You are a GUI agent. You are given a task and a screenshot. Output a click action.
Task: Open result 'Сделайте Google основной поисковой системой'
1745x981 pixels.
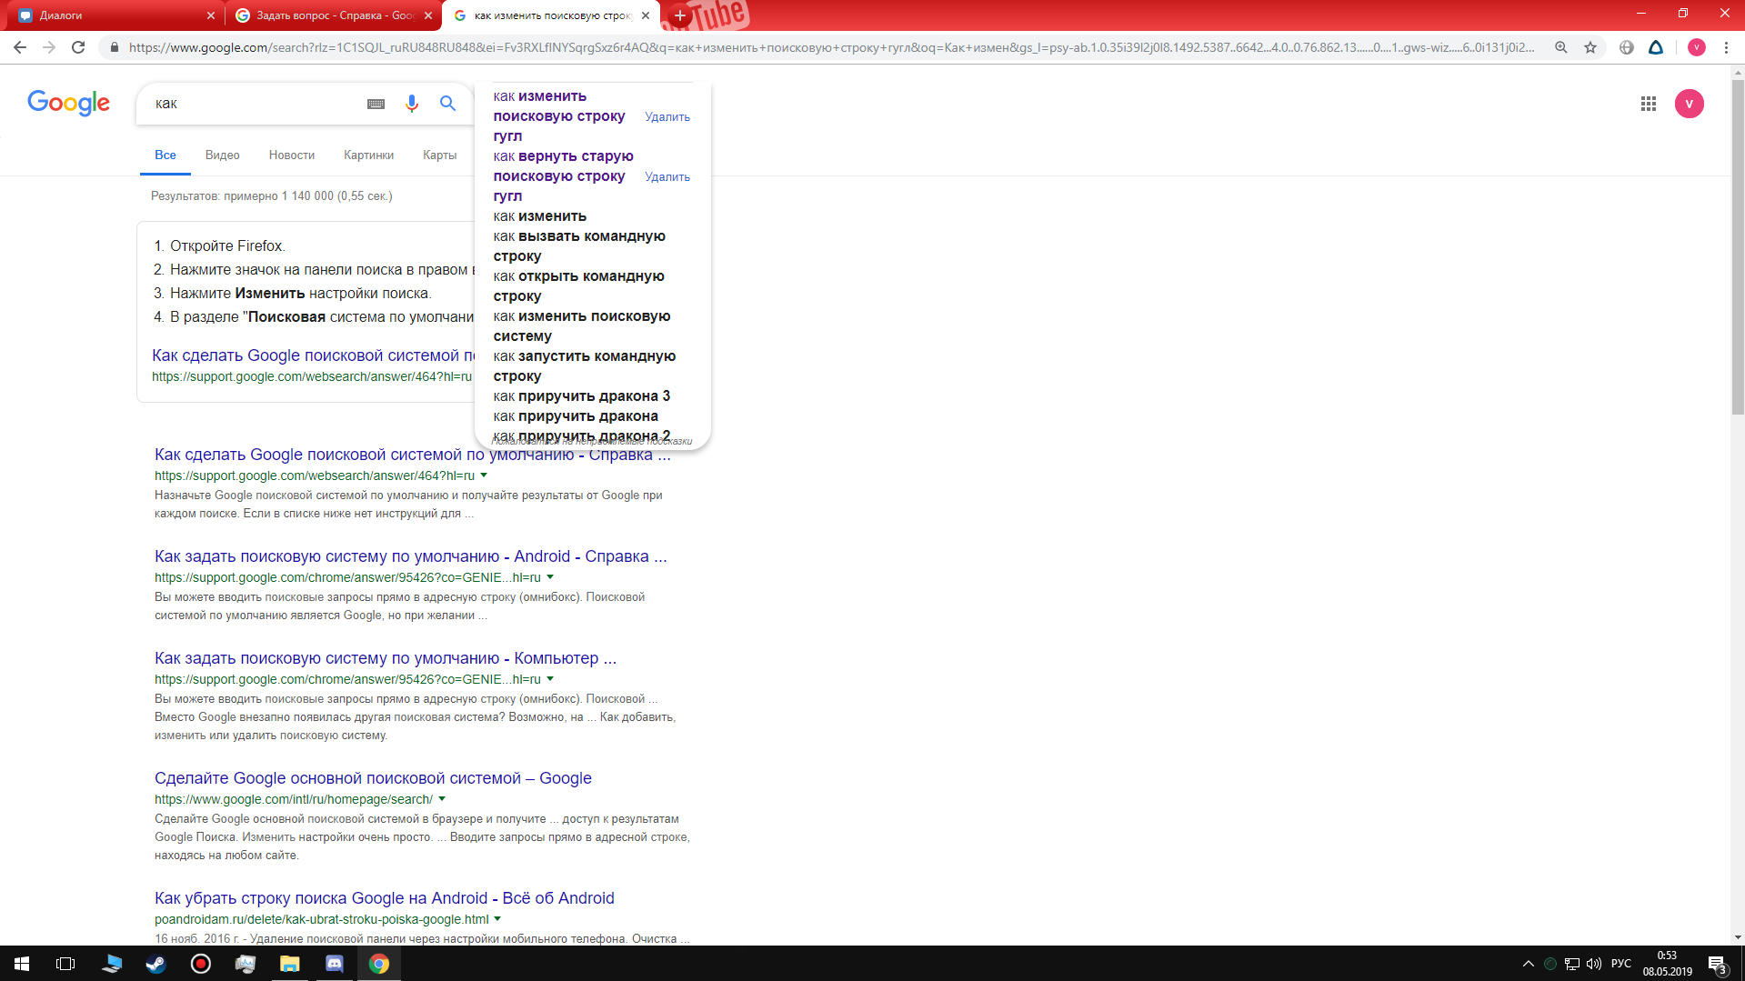tap(373, 778)
